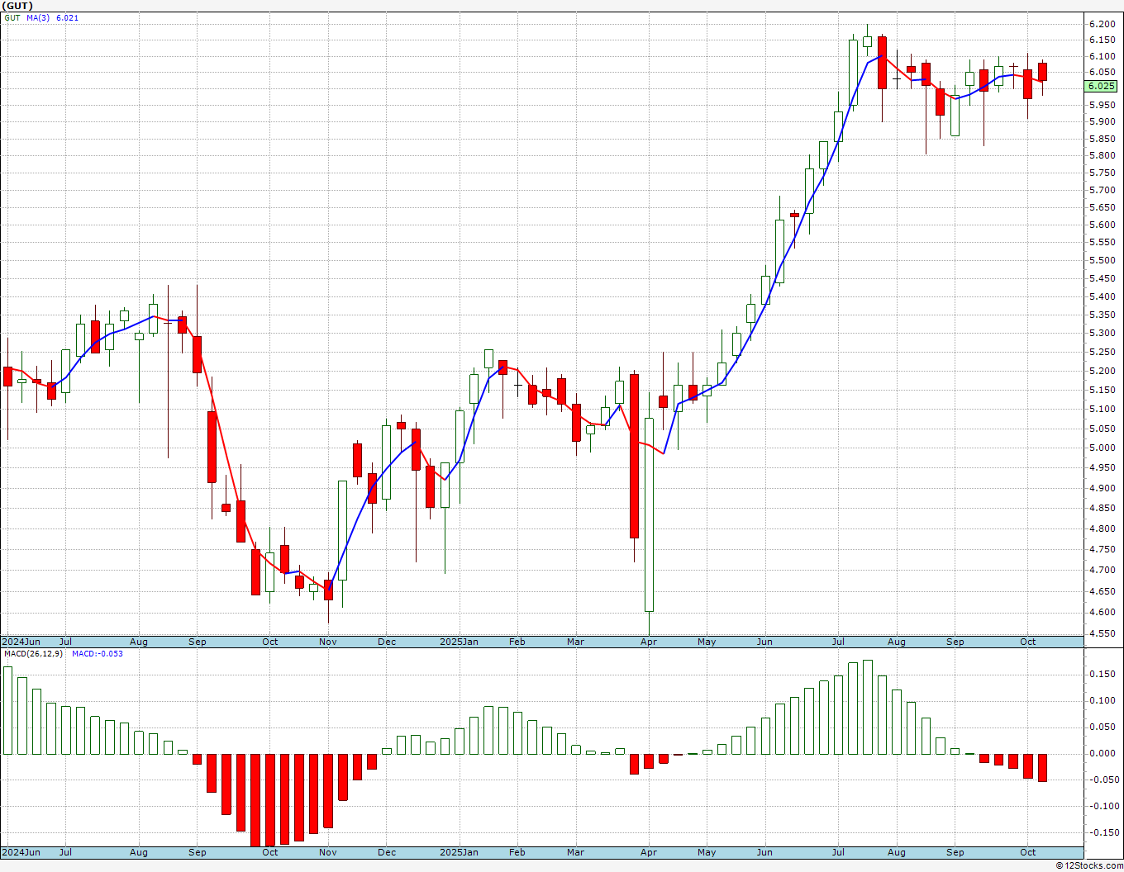
Task: Click "2024Jun" on the price chart date axis
Action: coord(21,642)
